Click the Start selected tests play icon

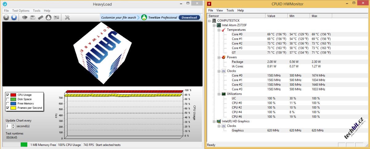(x=6, y=18)
